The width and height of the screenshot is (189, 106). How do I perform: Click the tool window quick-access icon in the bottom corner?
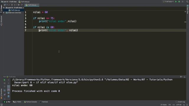click(x=1, y=105)
